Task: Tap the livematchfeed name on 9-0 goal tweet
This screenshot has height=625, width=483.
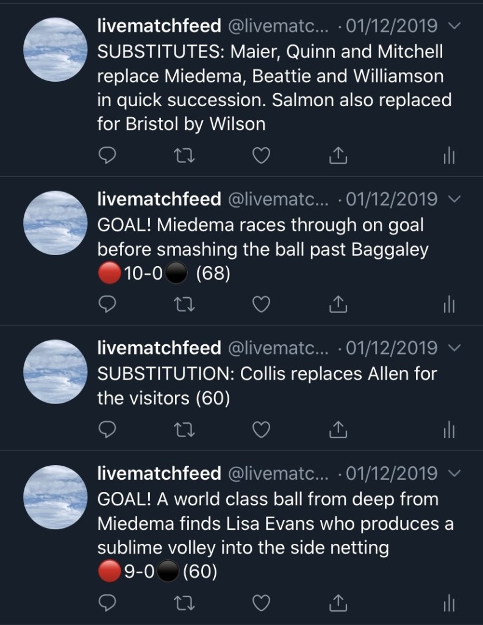Action: (x=159, y=473)
